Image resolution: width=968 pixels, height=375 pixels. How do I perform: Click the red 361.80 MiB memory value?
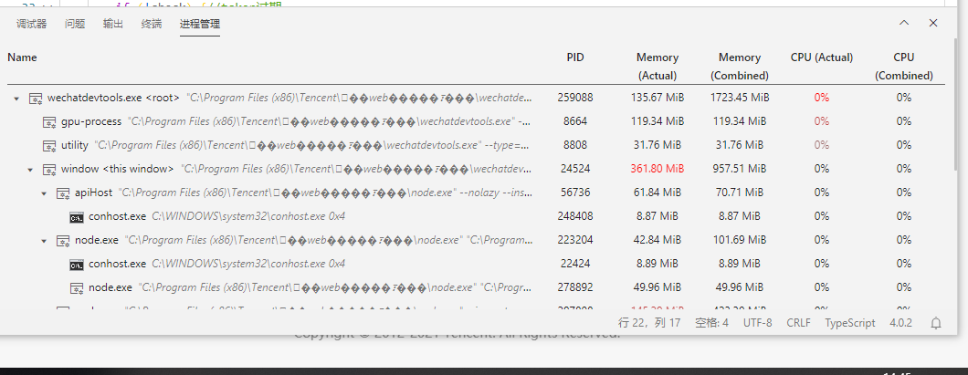tap(658, 169)
